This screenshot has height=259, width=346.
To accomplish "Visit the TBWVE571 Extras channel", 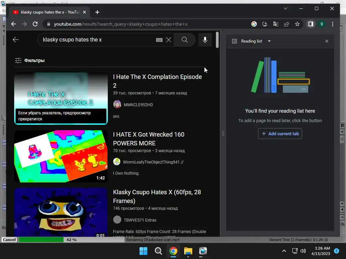I will [140, 220].
